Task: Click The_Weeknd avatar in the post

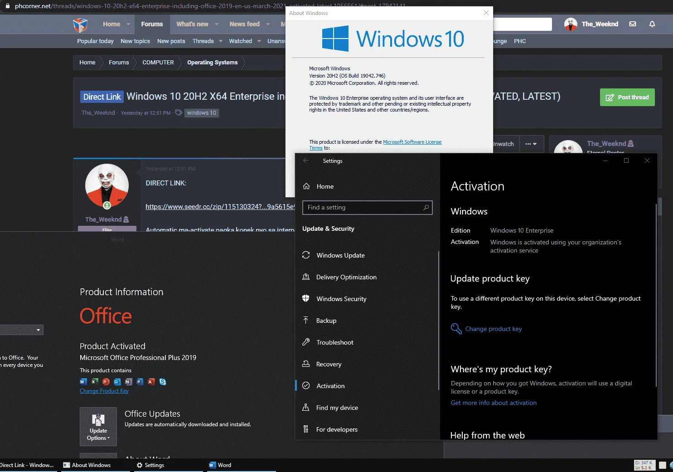Action: [x=107, y=185]
